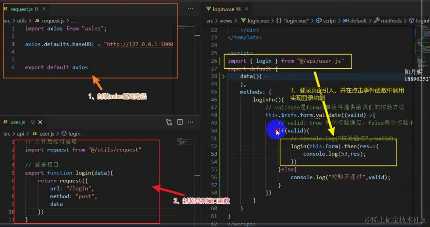
Task: Click 'console.log(53,res);' on line 53
Action: coord(335,154)
